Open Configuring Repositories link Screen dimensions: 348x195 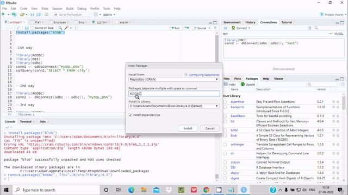coord(204,75)
